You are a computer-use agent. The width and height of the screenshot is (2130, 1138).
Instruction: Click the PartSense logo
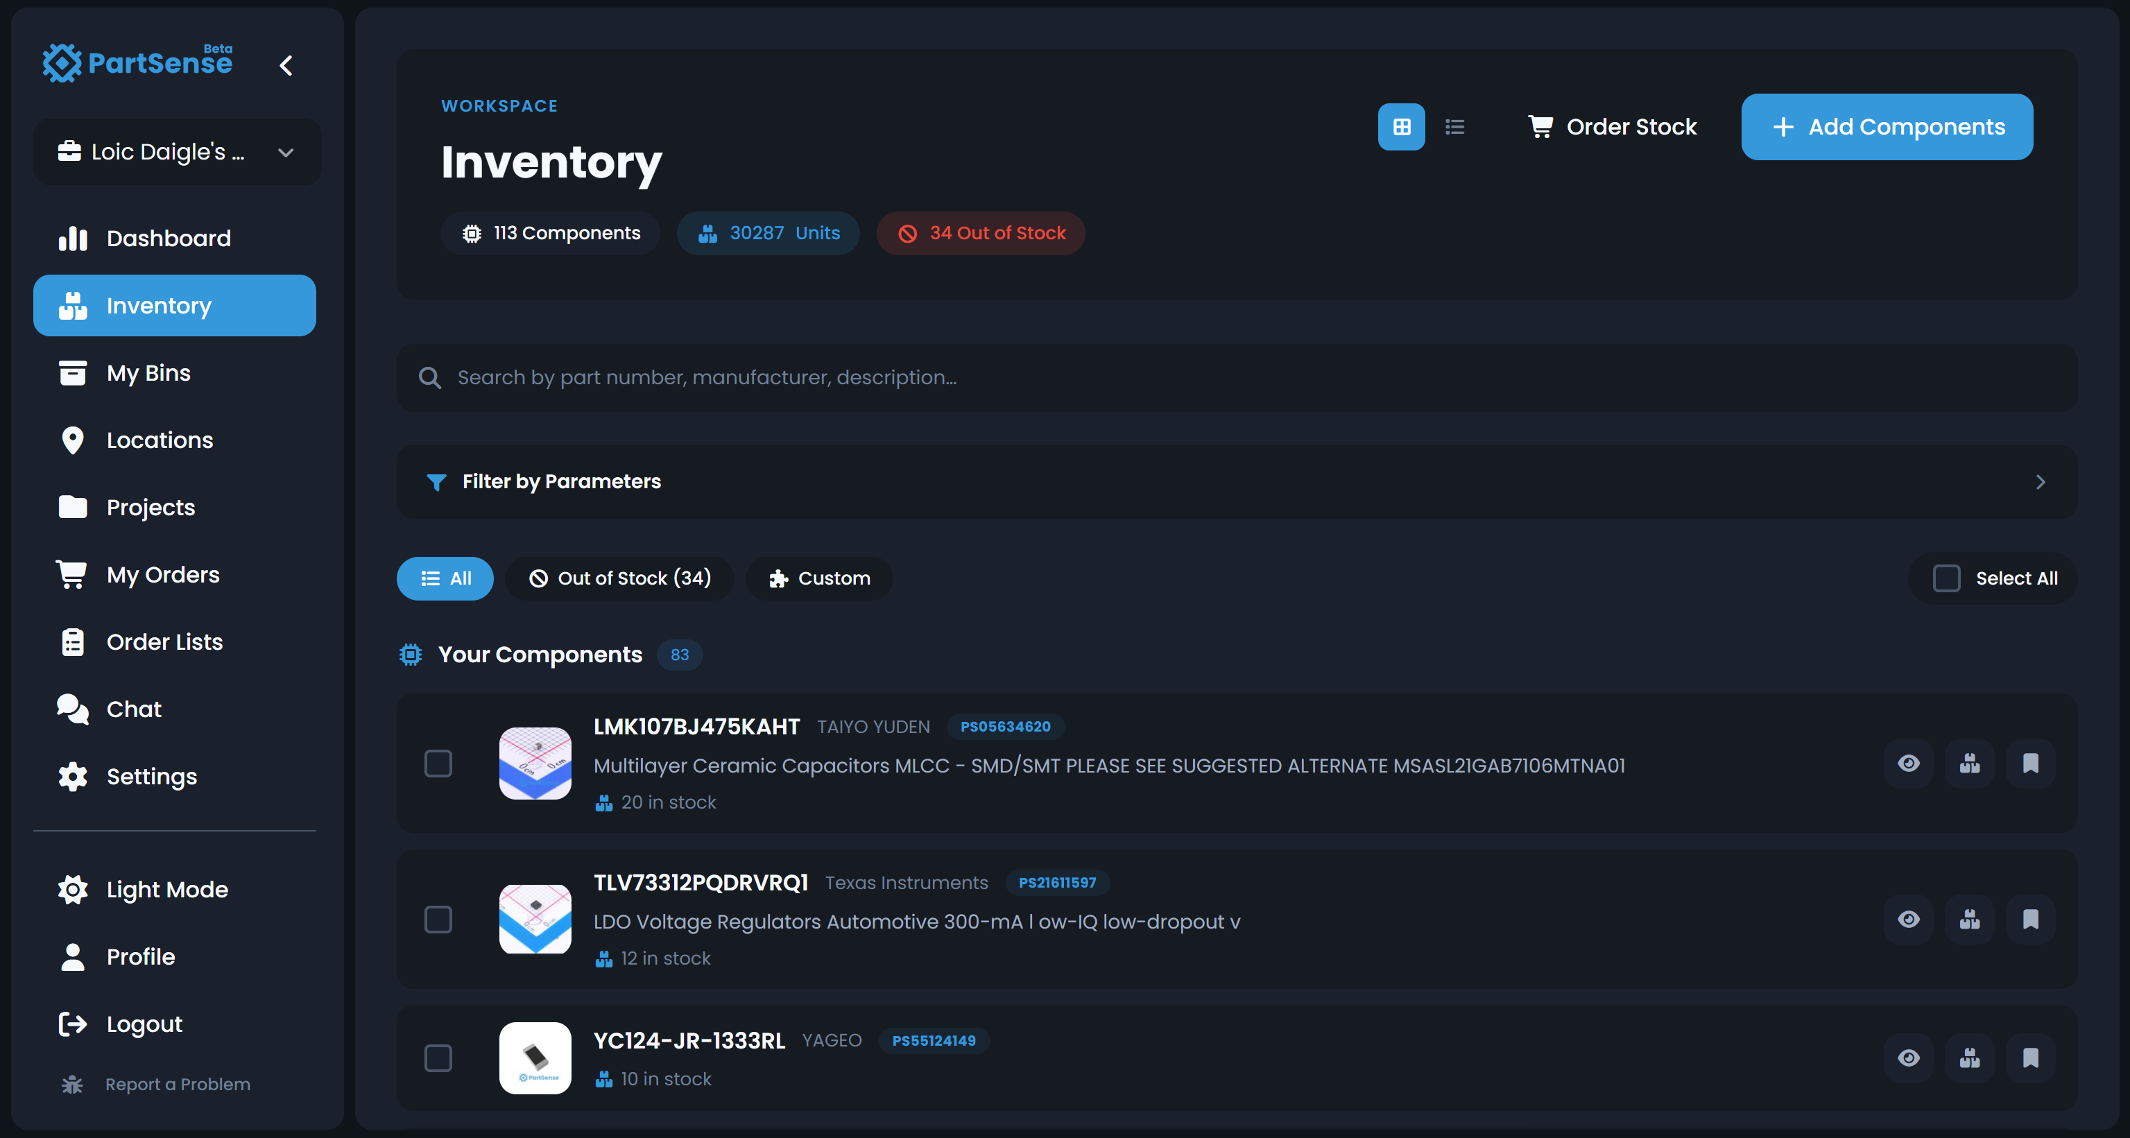pyautogui.click(x=137, y=62)
